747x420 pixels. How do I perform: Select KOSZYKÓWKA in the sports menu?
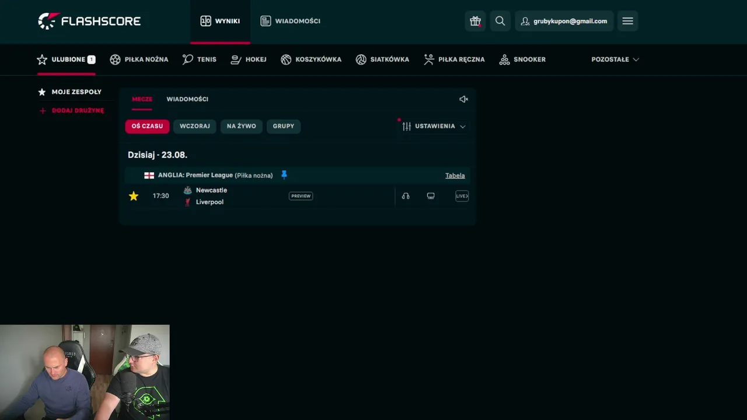(311, 60)
